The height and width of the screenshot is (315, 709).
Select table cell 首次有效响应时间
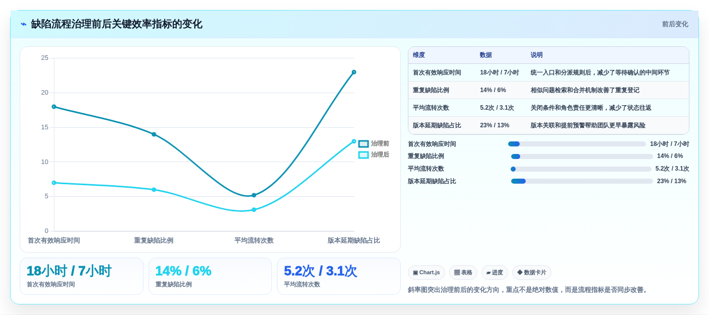437,72
